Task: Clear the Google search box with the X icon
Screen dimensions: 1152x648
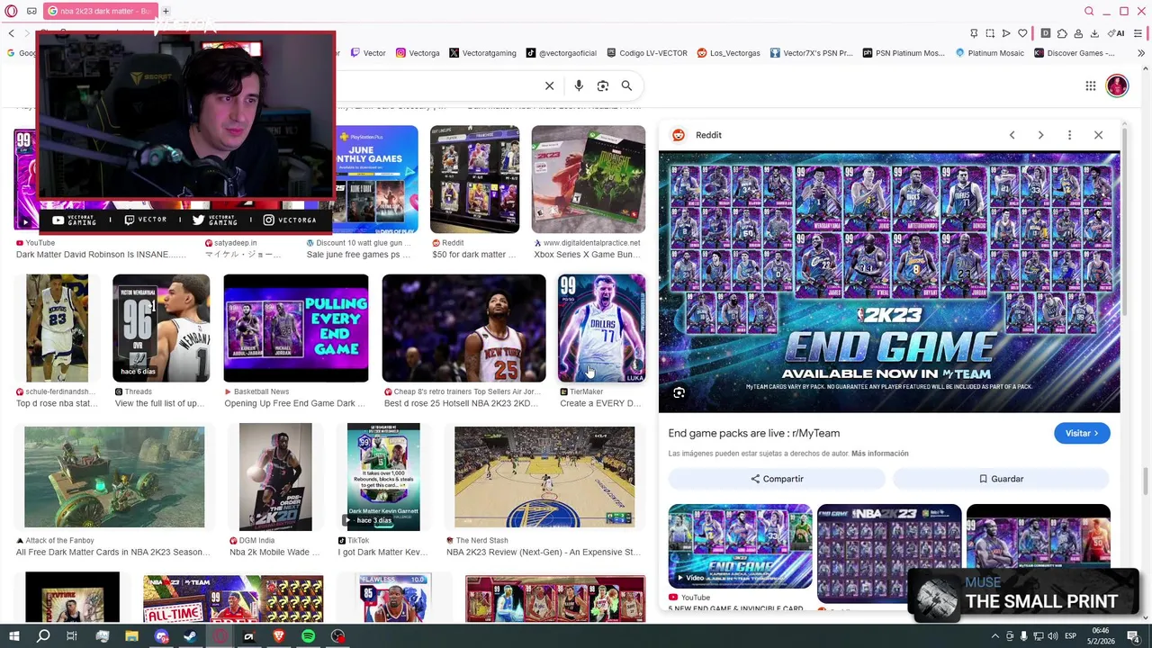Action: click(549, 85)
